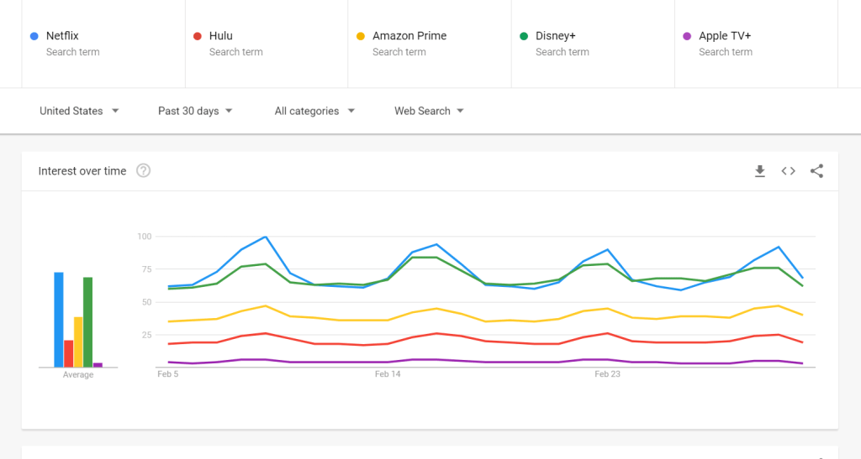
Task: Edit the Hulu search term
Action: pos(221,36)
